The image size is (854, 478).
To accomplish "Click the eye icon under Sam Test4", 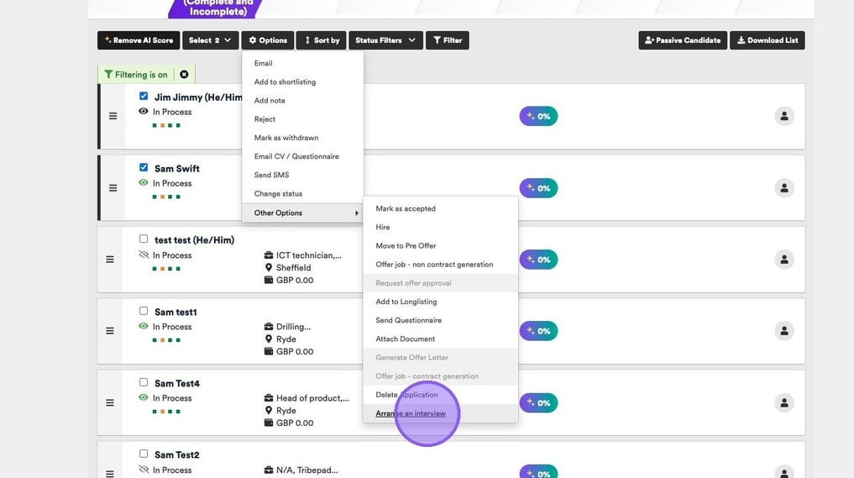I will pyautogui.click(x=144, y=398).
